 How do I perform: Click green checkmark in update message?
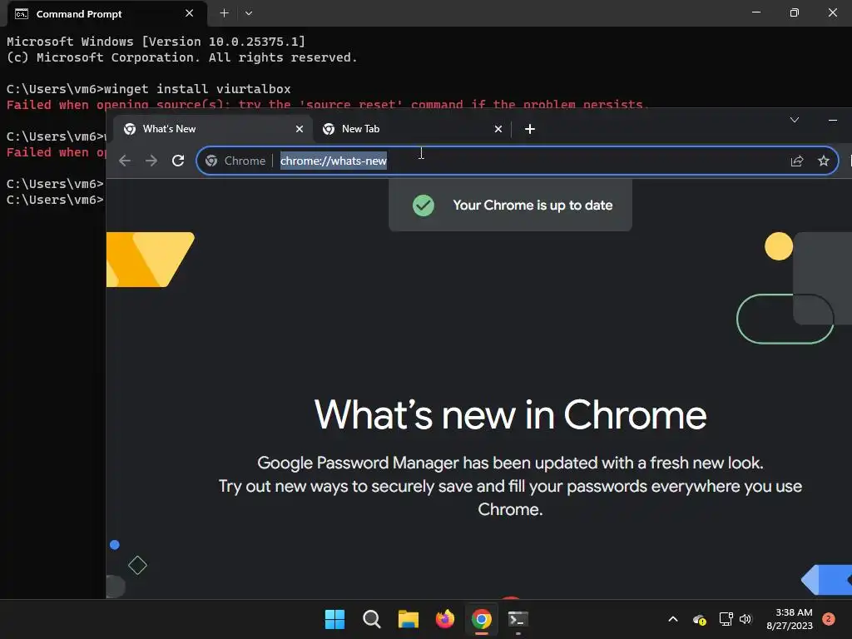pos(424,206)
